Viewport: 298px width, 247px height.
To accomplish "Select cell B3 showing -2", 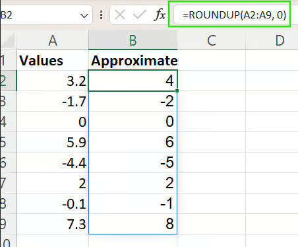I will coord(133,101).
